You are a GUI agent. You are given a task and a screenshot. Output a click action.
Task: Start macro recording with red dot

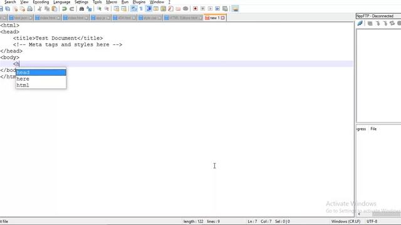tap(195, 9)
